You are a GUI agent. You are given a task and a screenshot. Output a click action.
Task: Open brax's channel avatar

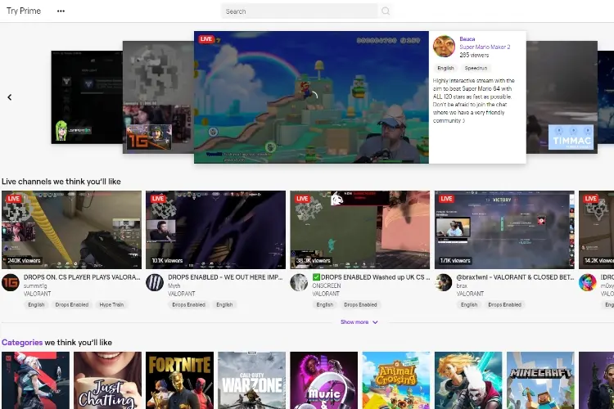443,282
